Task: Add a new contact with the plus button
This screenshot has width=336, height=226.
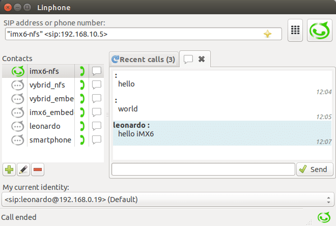Action: pyautogui.click(x=9, y=169)
